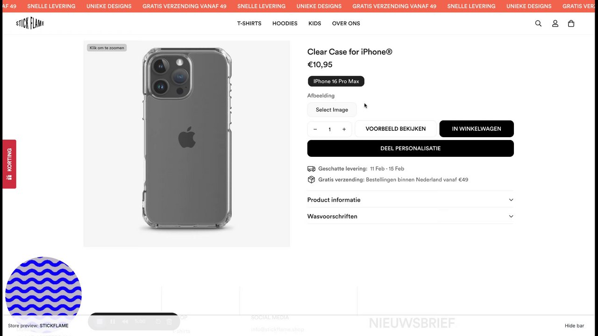Click Voorbeeld Bekijken button
Screen dimensions: 598x336
click(x=396, y=129)
